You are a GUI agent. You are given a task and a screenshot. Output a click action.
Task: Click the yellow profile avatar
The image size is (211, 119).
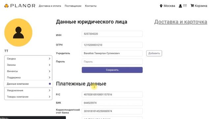click(18, 32)
